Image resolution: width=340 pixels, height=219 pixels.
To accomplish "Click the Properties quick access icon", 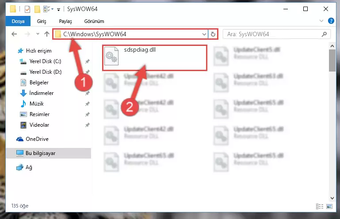I will point(27,9).
